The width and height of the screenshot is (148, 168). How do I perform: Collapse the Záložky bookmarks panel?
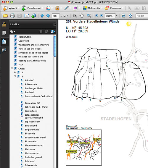tap(55, 24)
